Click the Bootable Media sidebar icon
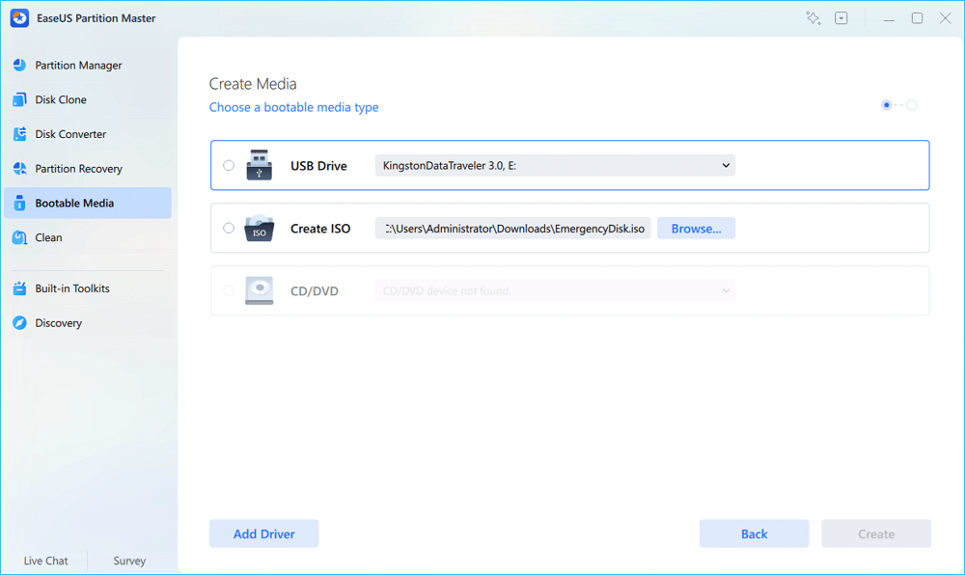Image resolution: width=965 pixels, height=575 pixels. point(19,203)
